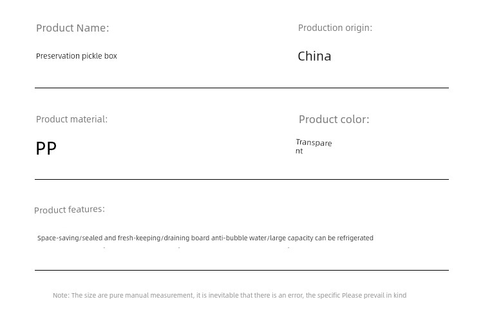This screenshot has width=483, height=317.
Task: Click the Product Name label
Action: 72,28
